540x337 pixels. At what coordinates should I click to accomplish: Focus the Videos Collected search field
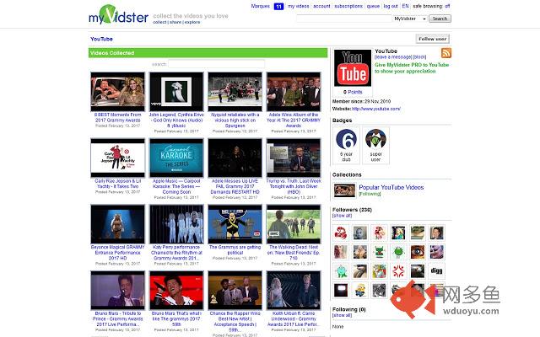click(x=216, y=64)
